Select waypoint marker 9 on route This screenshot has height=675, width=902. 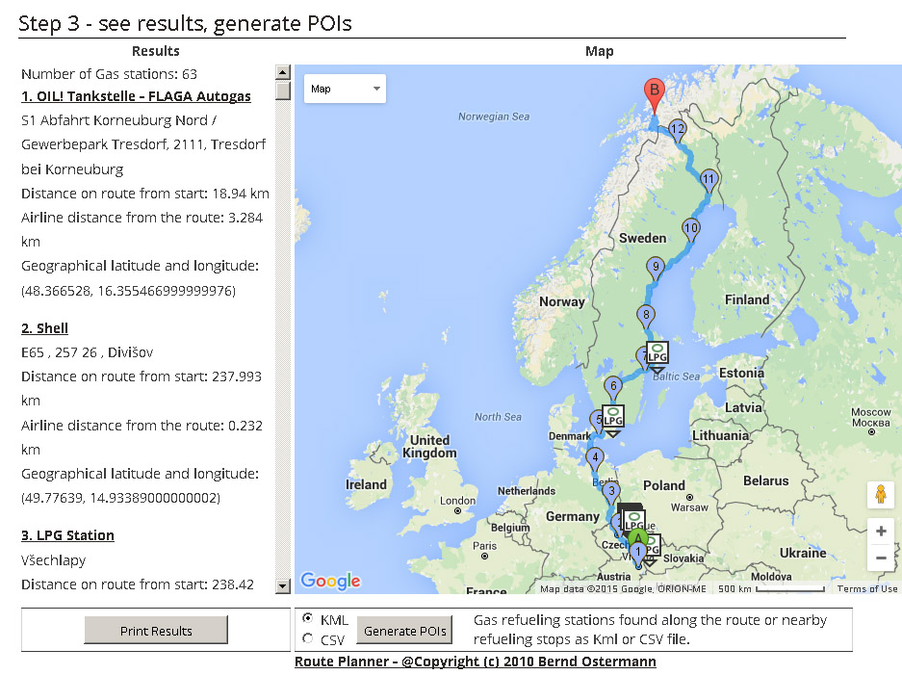click(x=656, y=270)
